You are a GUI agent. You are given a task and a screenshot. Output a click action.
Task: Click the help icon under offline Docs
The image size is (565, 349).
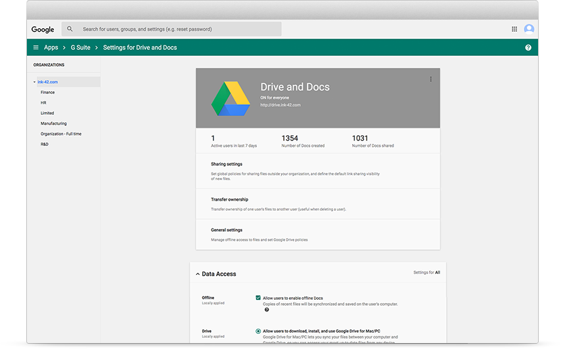point(267,310)
